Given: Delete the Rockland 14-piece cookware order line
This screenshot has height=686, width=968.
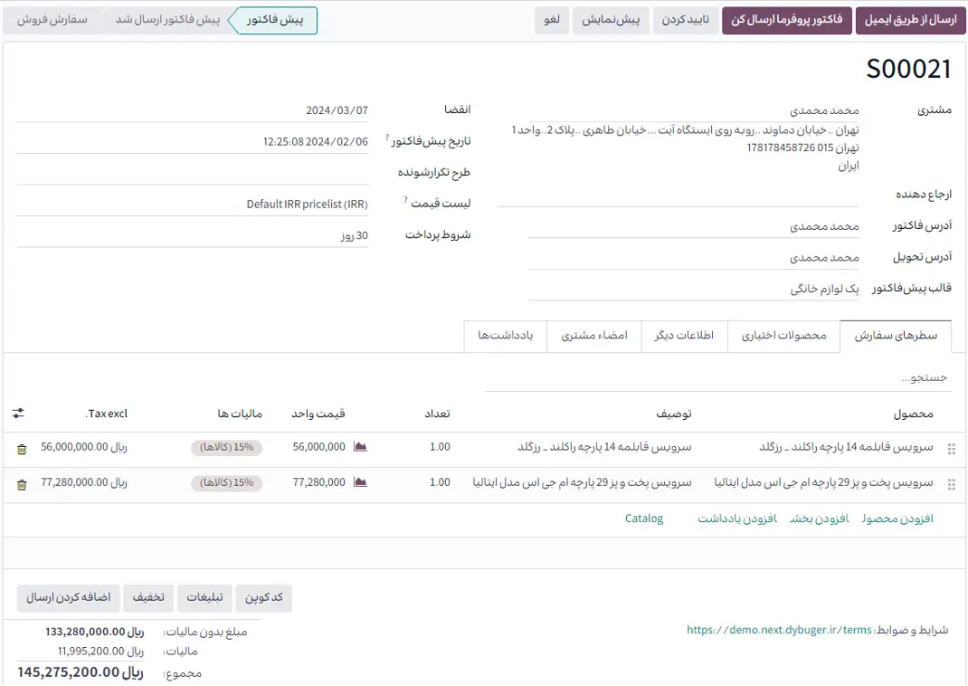Looking at the screenshot, I should click(x=22, y=448).
